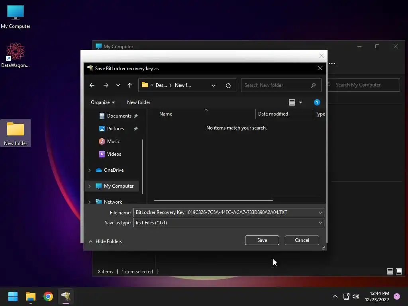This screenshot has width=408, height=306.
Task: Sort by Date modified column
Action: (273, 114)
